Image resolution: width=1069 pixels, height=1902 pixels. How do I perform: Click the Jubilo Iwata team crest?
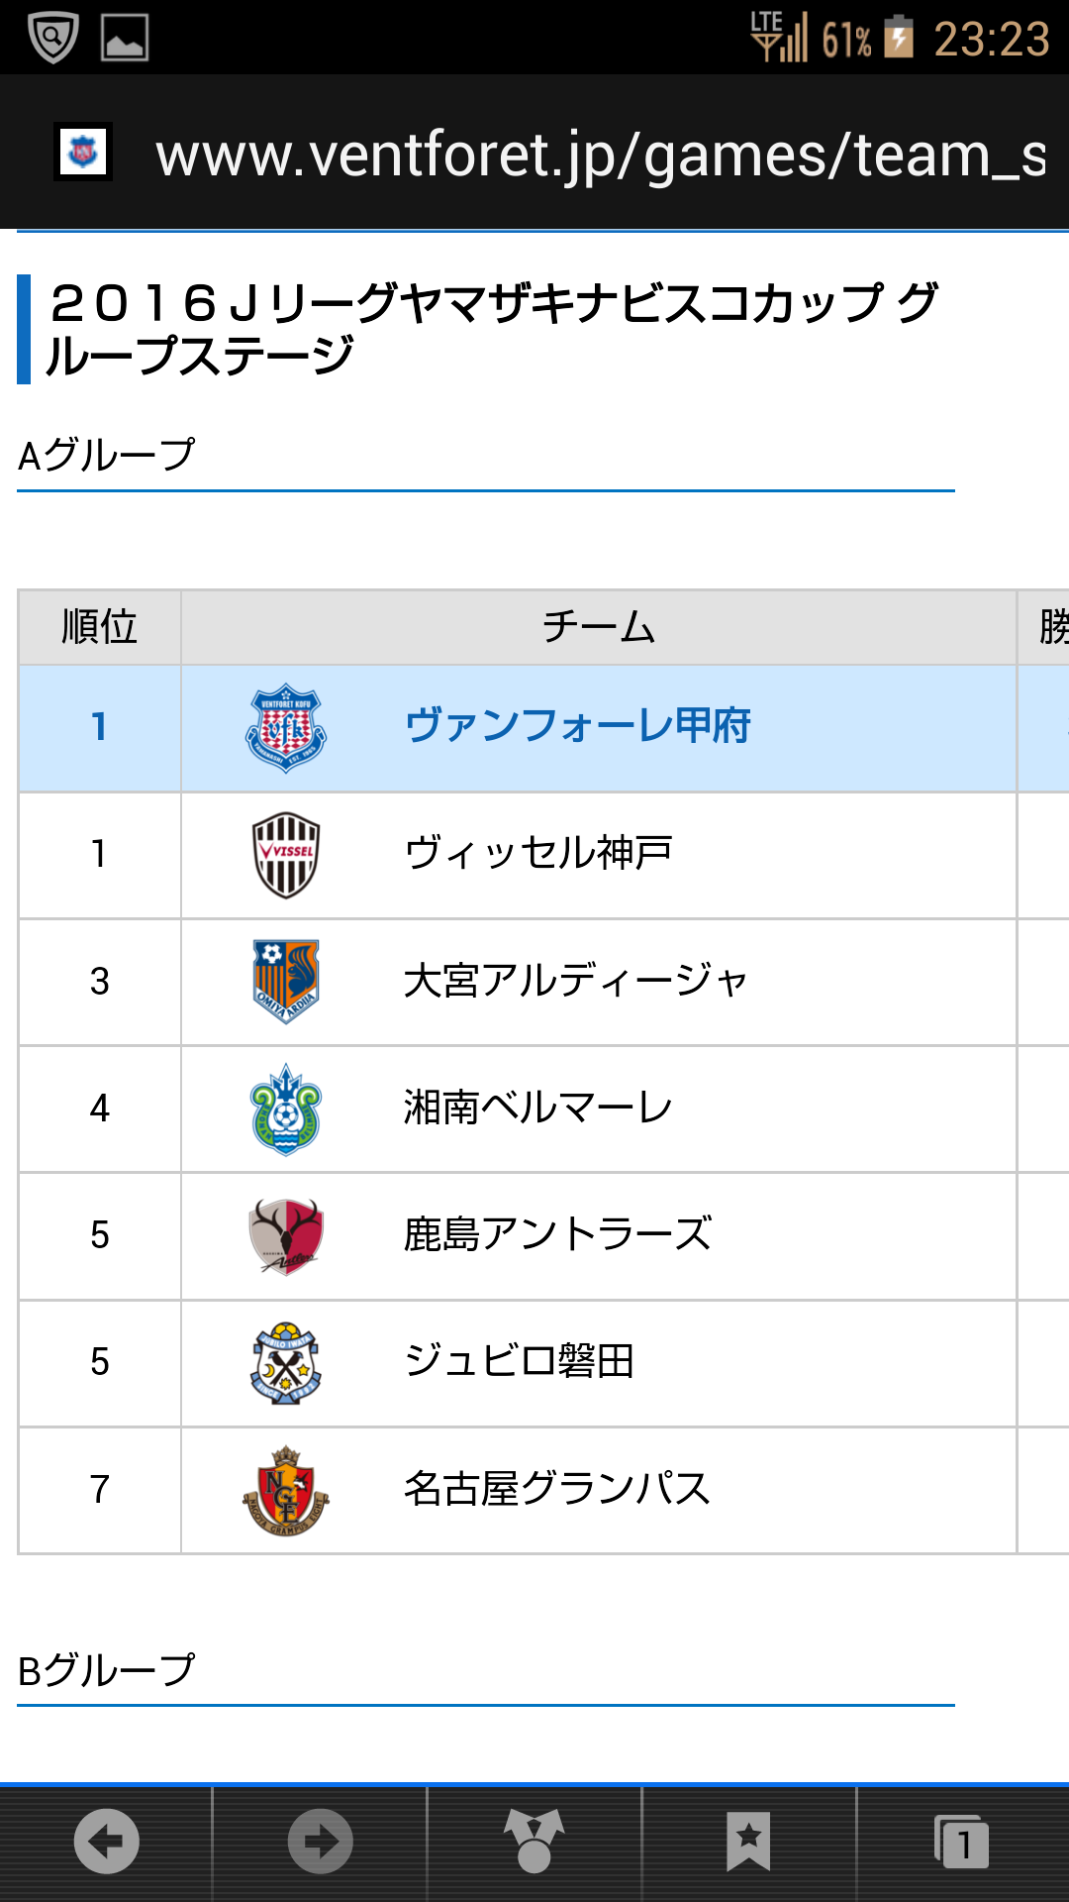tap(286, 1363)
